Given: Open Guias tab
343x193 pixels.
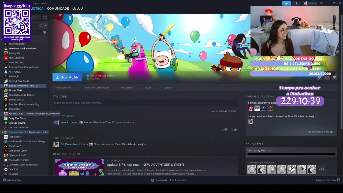Looking at the screenshot, I should point(148,88).
